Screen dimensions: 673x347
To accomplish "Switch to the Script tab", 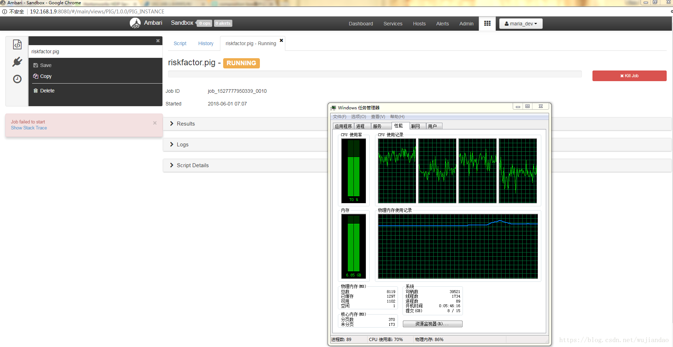I will [x=180, y=43].
